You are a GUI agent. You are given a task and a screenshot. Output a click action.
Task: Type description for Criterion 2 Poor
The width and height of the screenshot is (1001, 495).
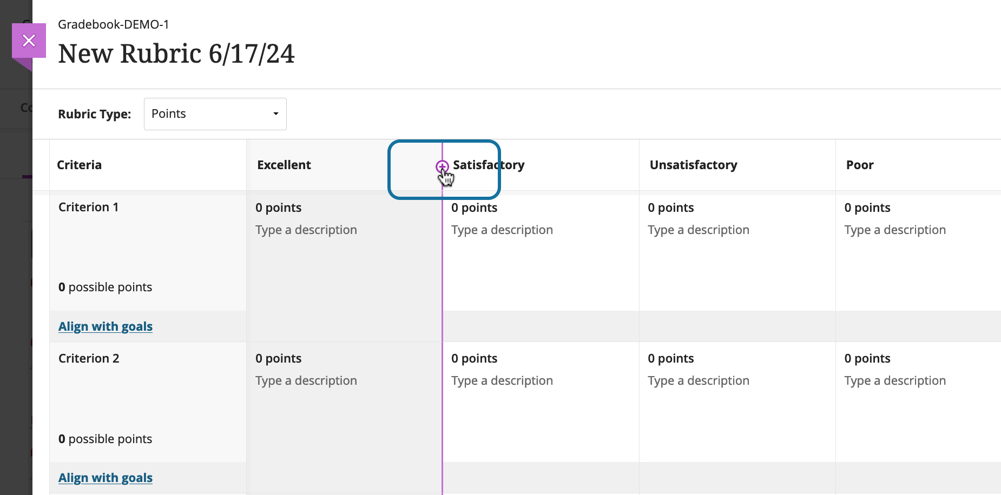pos(895,381)
